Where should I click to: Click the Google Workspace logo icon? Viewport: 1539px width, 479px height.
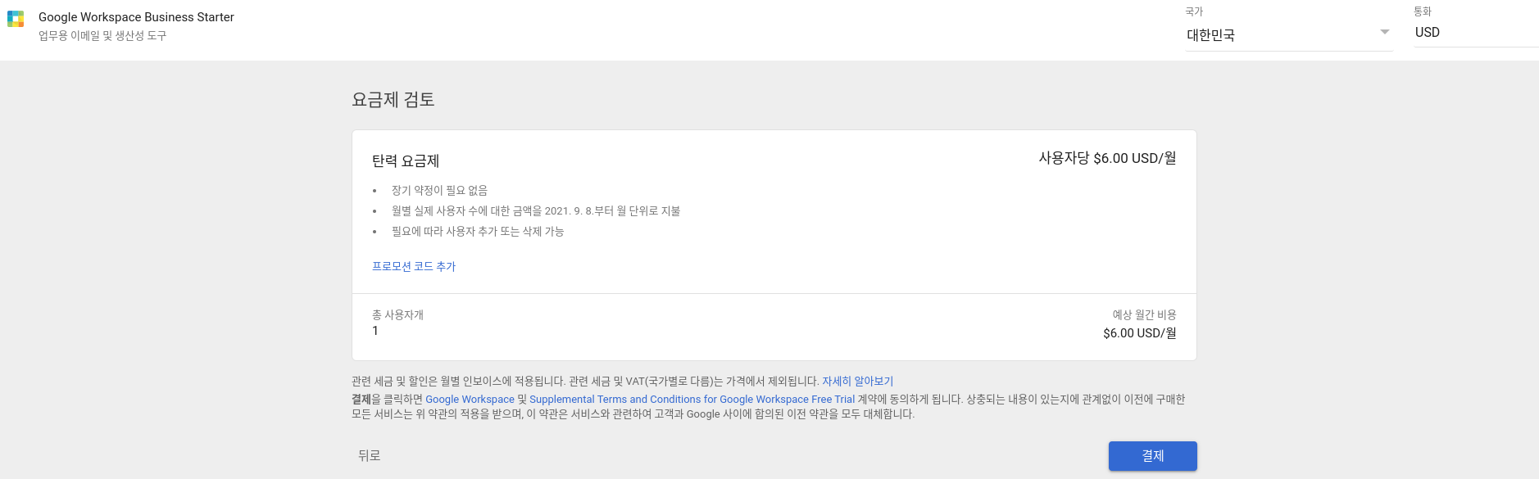click(x=16, y=19)
